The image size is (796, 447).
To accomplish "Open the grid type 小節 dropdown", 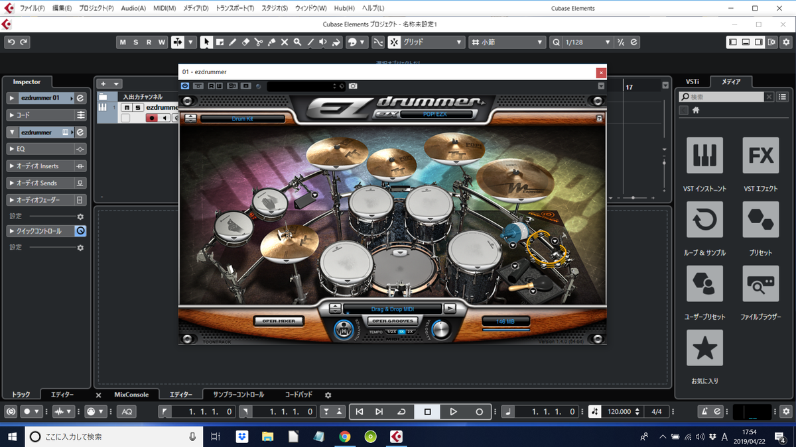I will click(507, 42).
